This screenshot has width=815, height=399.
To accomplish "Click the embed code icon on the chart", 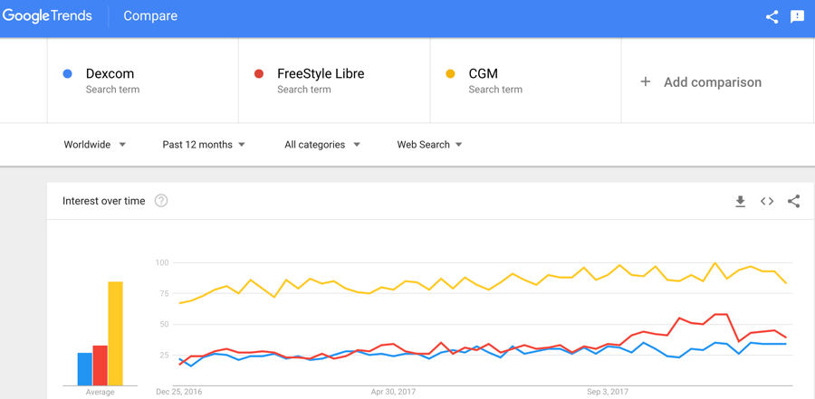I will pyautogui.click(x=767, y=201).
